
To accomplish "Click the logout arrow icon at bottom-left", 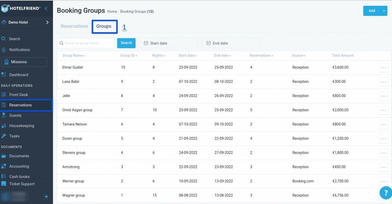I will pos(46,196).
